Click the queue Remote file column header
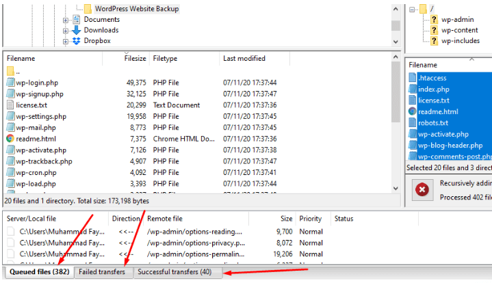 click(x=196, y=219)
